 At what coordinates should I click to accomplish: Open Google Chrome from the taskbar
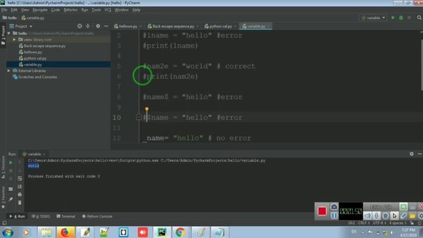[x=180, y=232]
